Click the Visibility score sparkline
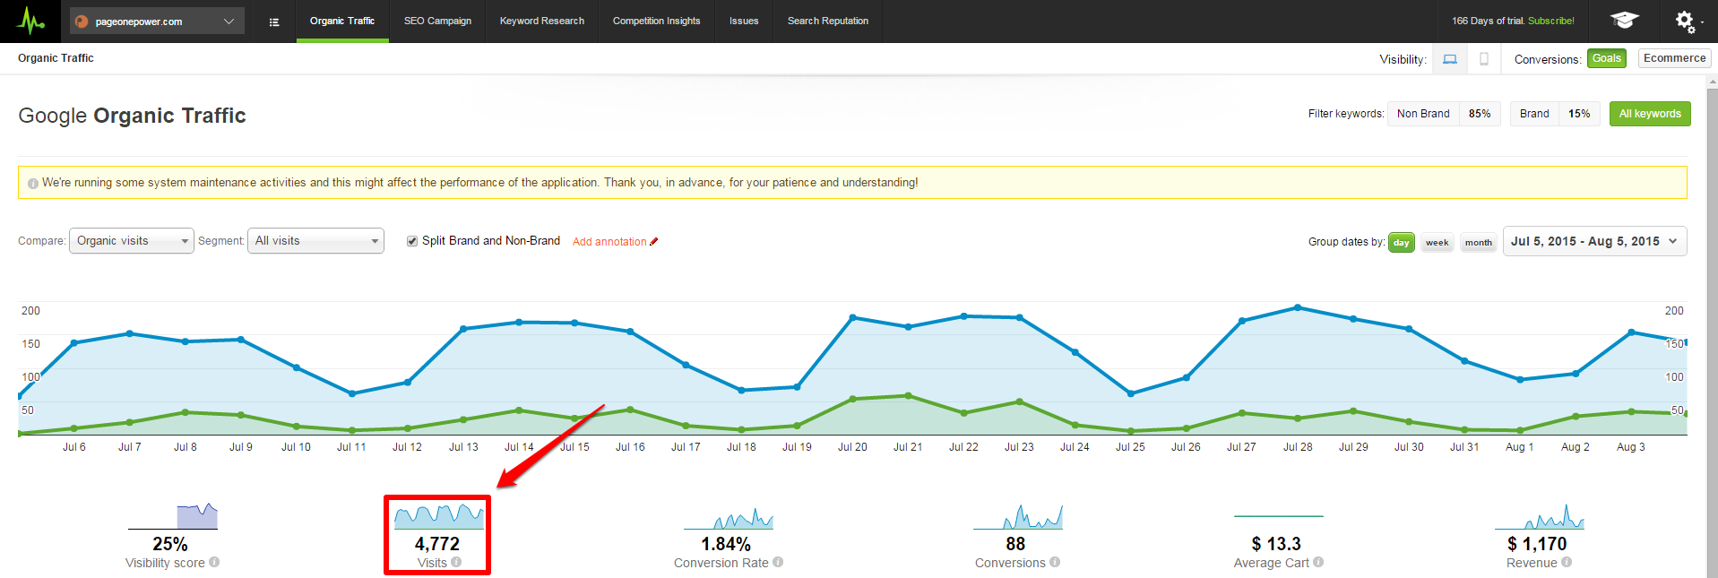The width and height of the screenshot is (1718, 578). (173, 515)
